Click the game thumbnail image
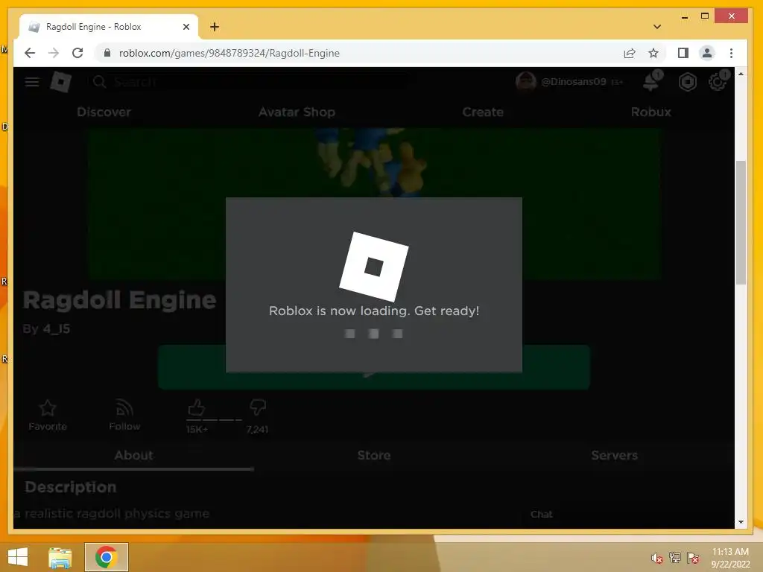 (x=374, y=203)
